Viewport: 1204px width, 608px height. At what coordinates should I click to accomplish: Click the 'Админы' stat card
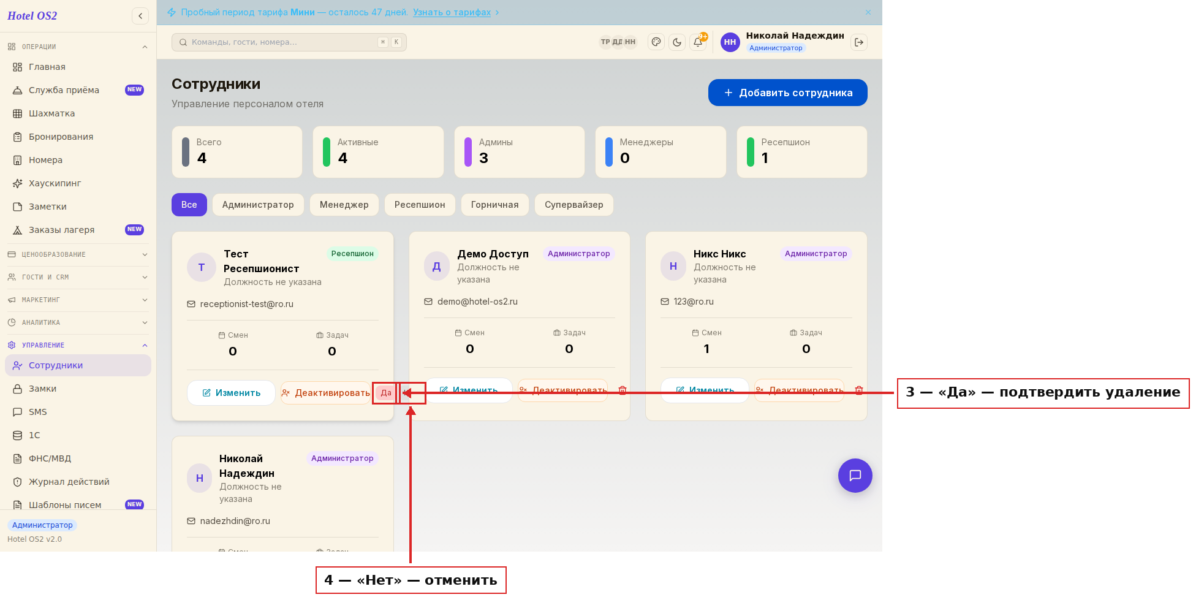[520, 152]
